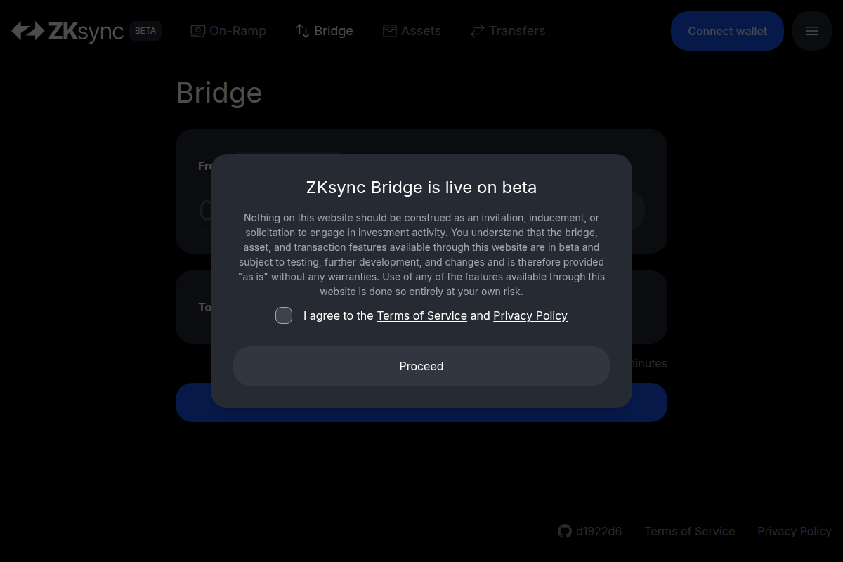Click the Bridge arrows icon
Image resolution: width=843 pixels, height=562 pixels.
[x=302, y=31]
